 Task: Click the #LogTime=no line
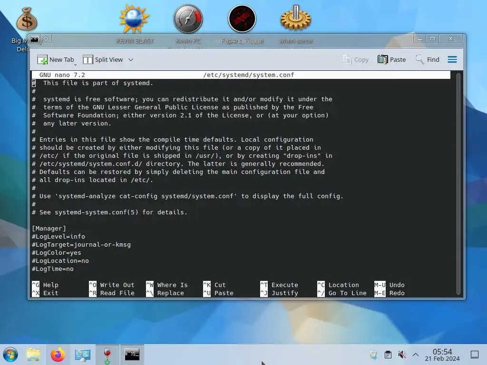(x=52, y=269)
